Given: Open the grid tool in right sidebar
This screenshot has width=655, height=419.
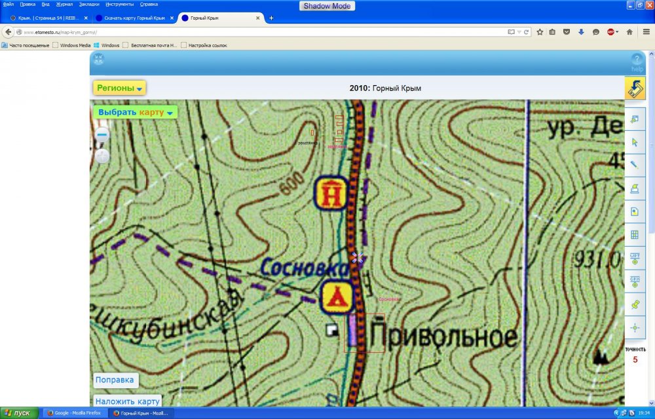Looking at the screenshot, I should [x=634, y=235].
